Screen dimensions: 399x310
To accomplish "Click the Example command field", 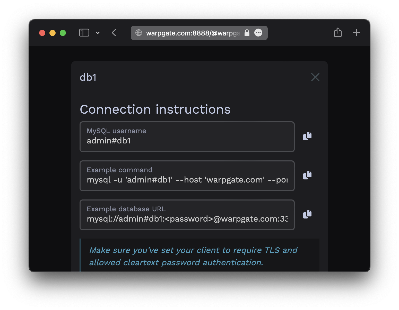I will 187,176.
